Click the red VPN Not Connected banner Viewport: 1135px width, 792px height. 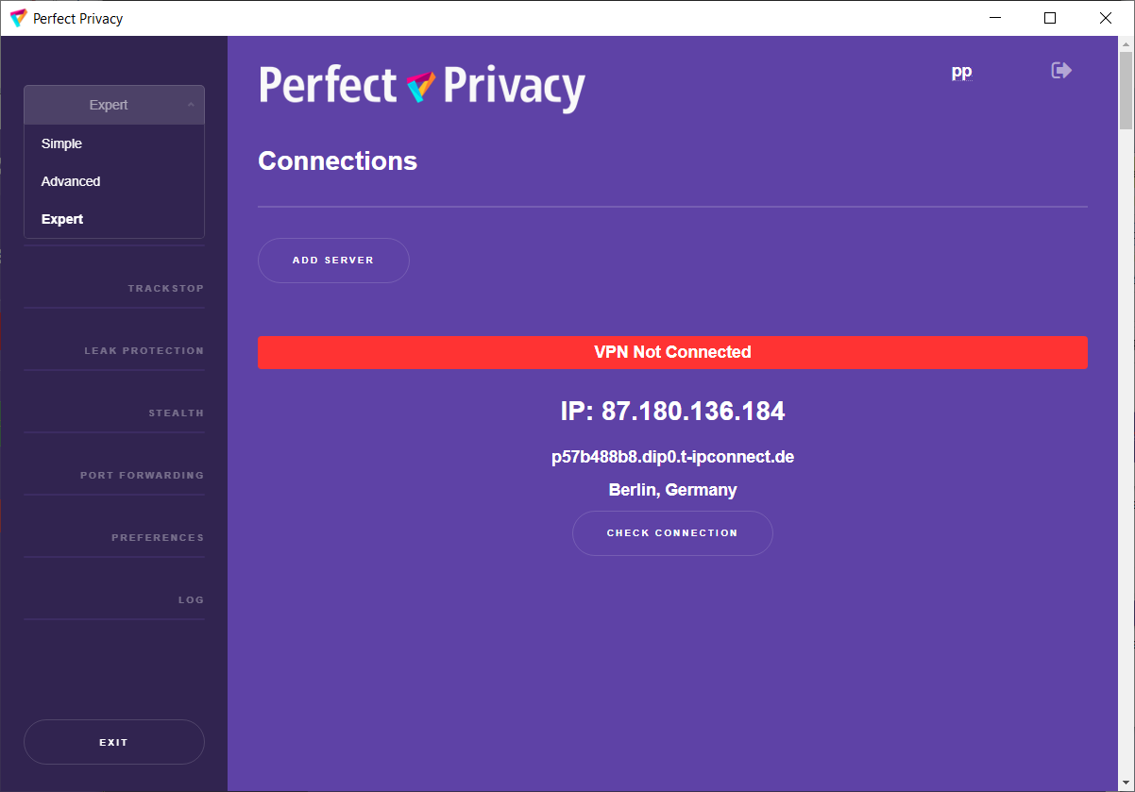tap(672, 352)
